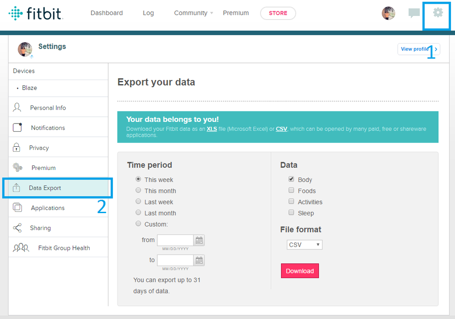Click the CSV link in banner
This screenshot has height=319, width=455.
coord(281,129)
